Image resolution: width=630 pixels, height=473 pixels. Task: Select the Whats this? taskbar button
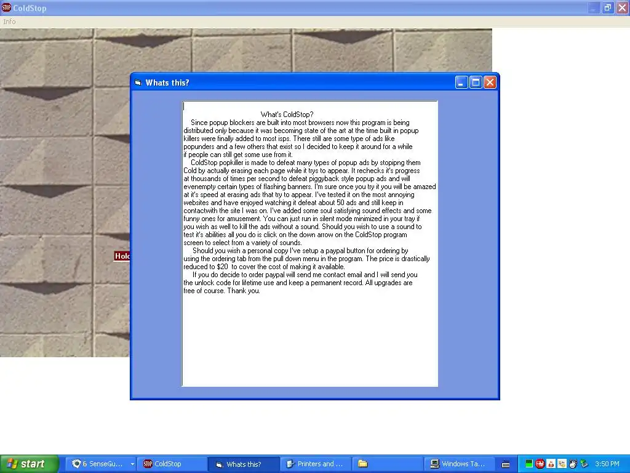(x=244, y=464)
